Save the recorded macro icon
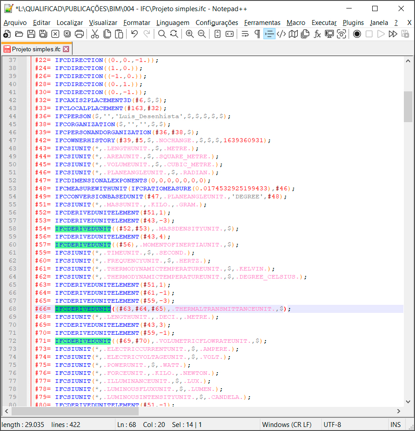415x431 pixels. tap(405, 34)
